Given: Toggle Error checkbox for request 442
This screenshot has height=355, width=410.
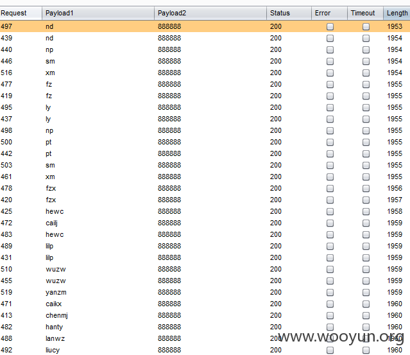Looking at the screenshot, I should (x=330, y=154).
